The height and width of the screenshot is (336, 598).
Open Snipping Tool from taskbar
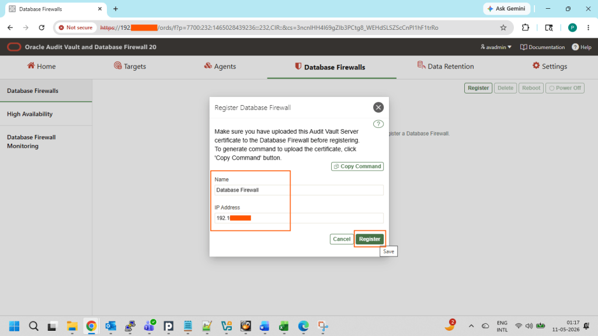322,326
